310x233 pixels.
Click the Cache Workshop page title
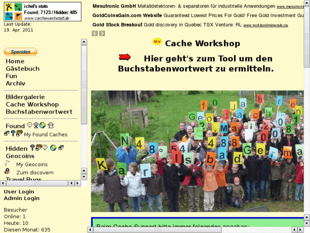pyautogui.click(x=203, y=44)
